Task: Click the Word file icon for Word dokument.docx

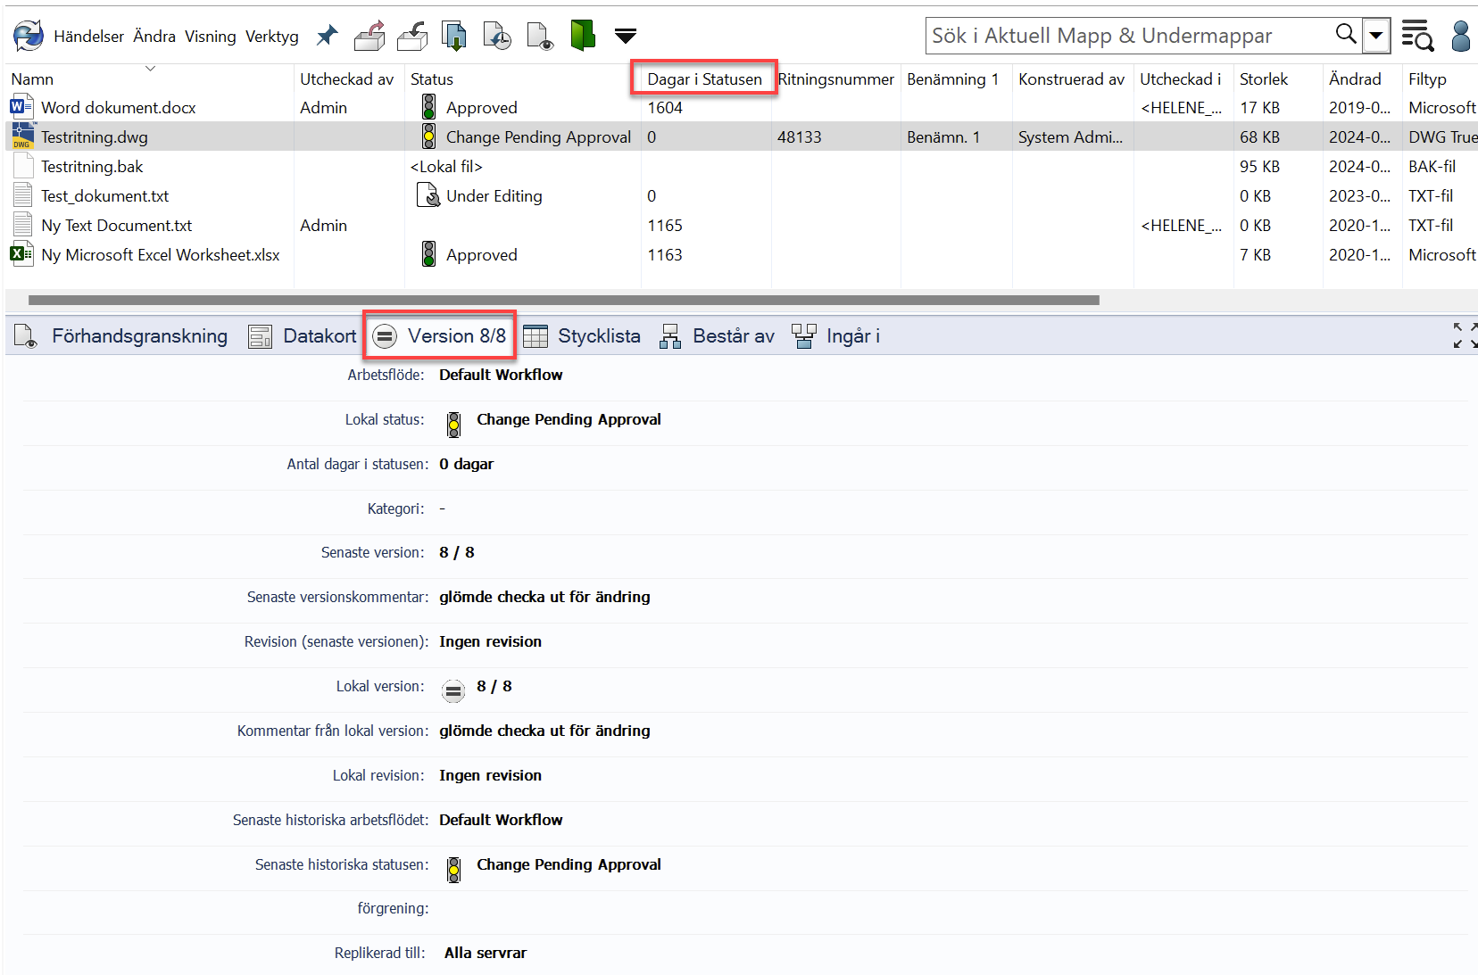Action: click(21, 107)
